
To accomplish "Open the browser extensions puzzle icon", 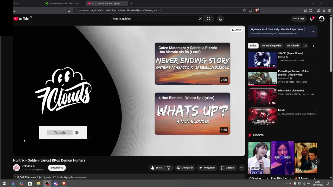I will 305,10.
